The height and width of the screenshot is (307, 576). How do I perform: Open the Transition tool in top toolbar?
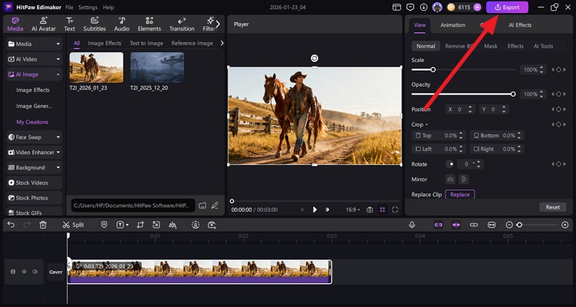(182, 24)
